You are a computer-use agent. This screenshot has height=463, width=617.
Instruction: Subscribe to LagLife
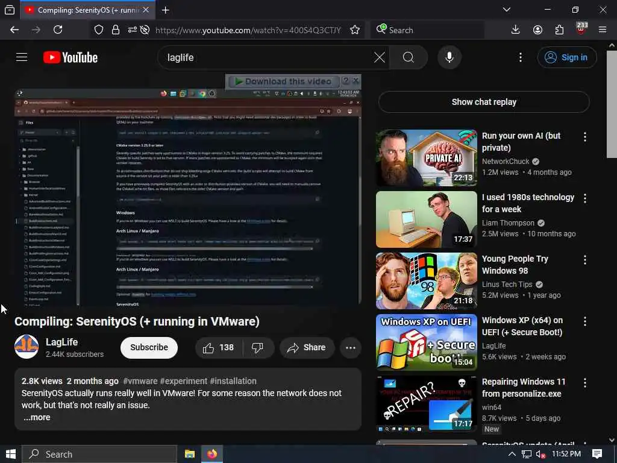point(149,348)
